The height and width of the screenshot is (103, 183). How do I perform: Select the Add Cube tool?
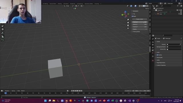coord(3,40)
